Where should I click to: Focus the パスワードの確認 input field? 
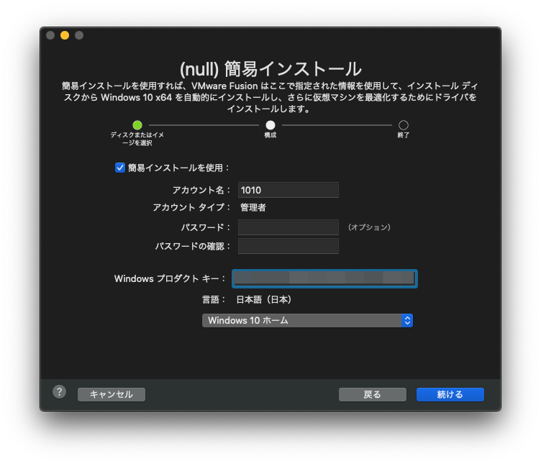(x=288, y=246)
